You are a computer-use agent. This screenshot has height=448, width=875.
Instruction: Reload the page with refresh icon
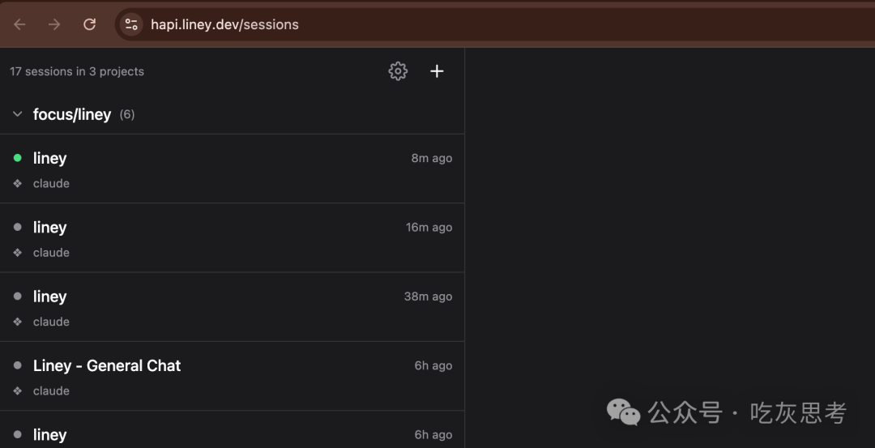point(89,24)
